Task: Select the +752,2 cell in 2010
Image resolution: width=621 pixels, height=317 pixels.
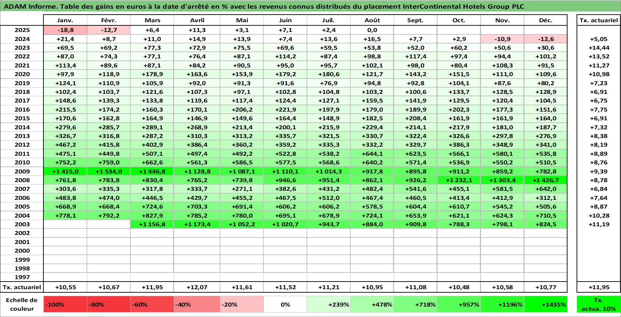Action: (65, 162)
